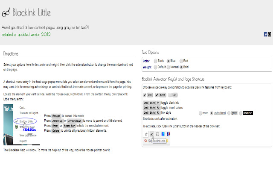
Task: Set link style to gray
Action: click(229, 113)
